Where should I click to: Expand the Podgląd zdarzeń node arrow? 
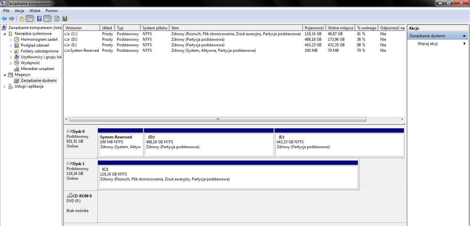[x=11, y=46]
